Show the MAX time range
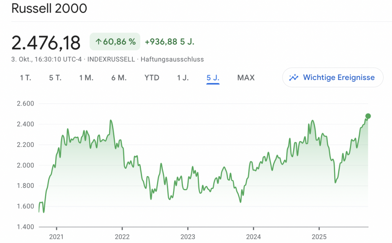This screenshot has height=243, width=392. (246, 78)
